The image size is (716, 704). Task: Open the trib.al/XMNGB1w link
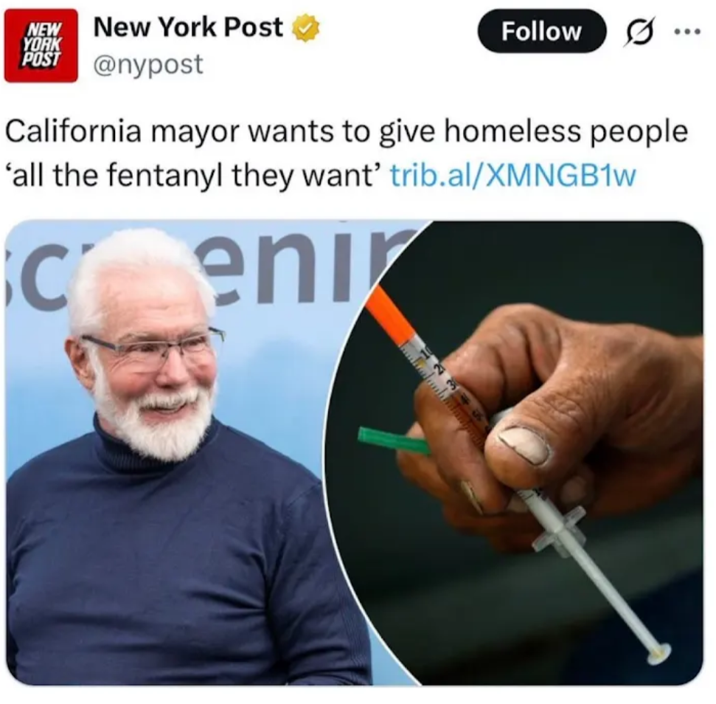click(x=512, y=176)
